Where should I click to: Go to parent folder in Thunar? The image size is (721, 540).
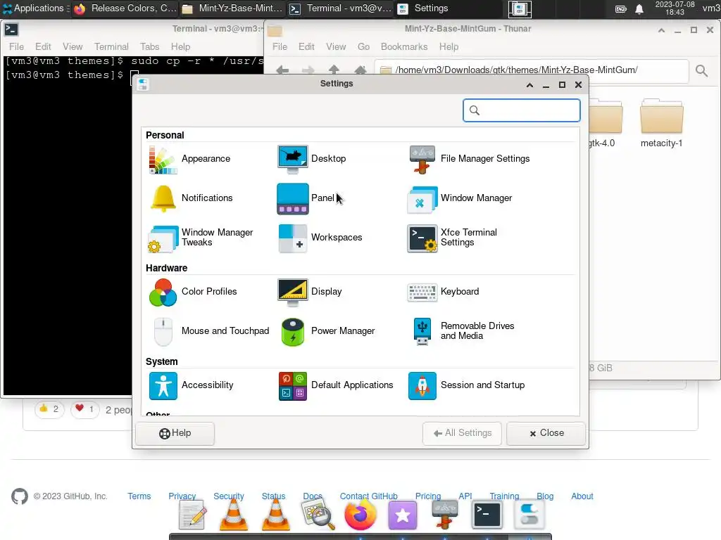click(x=334, y=70)
